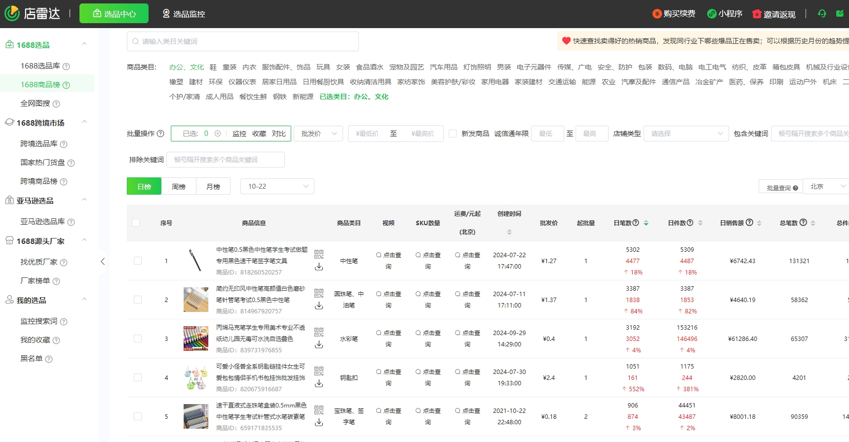Screen dimensions: 849x442
Task: Collapse the 1688跨境市场 sidebar section
Action: [84, 122]
